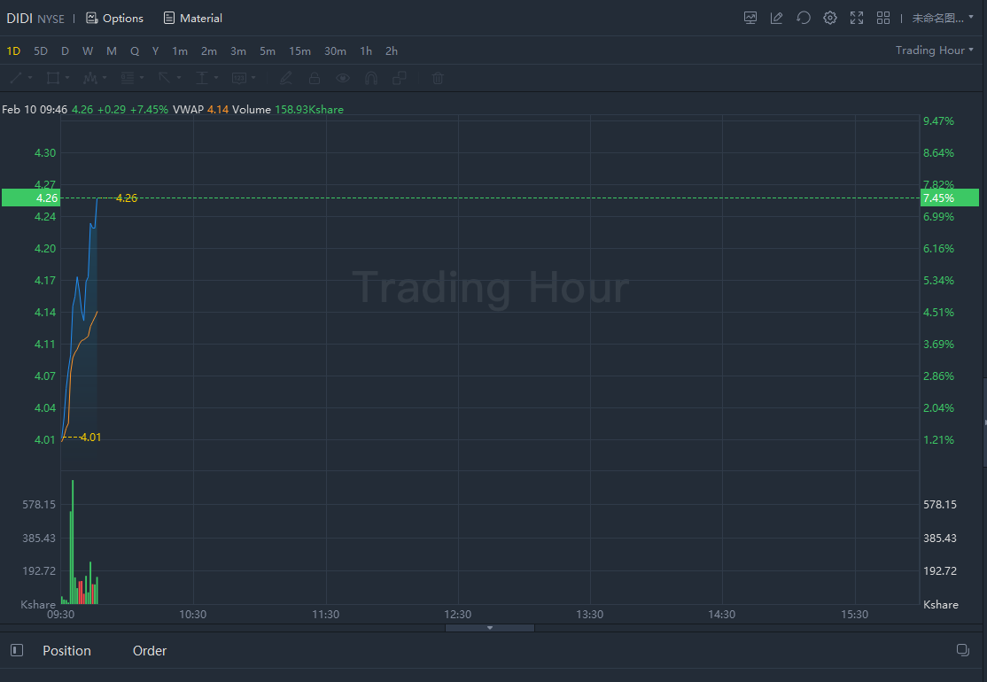Expand the measure tool options arrow

(x=216, y=78)
